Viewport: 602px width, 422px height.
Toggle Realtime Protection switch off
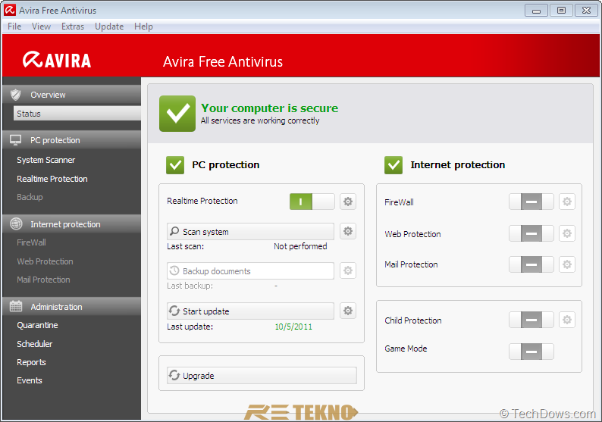312,202
